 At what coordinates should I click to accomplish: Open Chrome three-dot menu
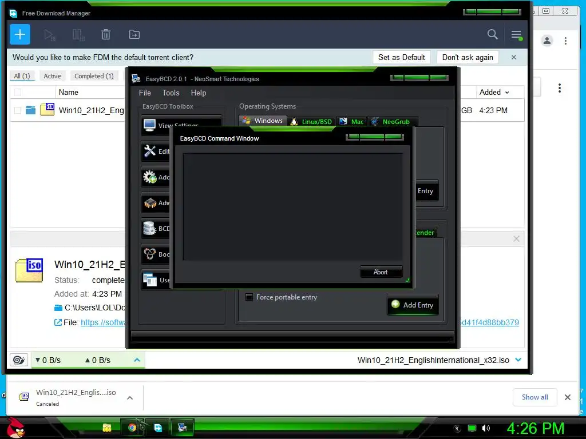[565, 41]
